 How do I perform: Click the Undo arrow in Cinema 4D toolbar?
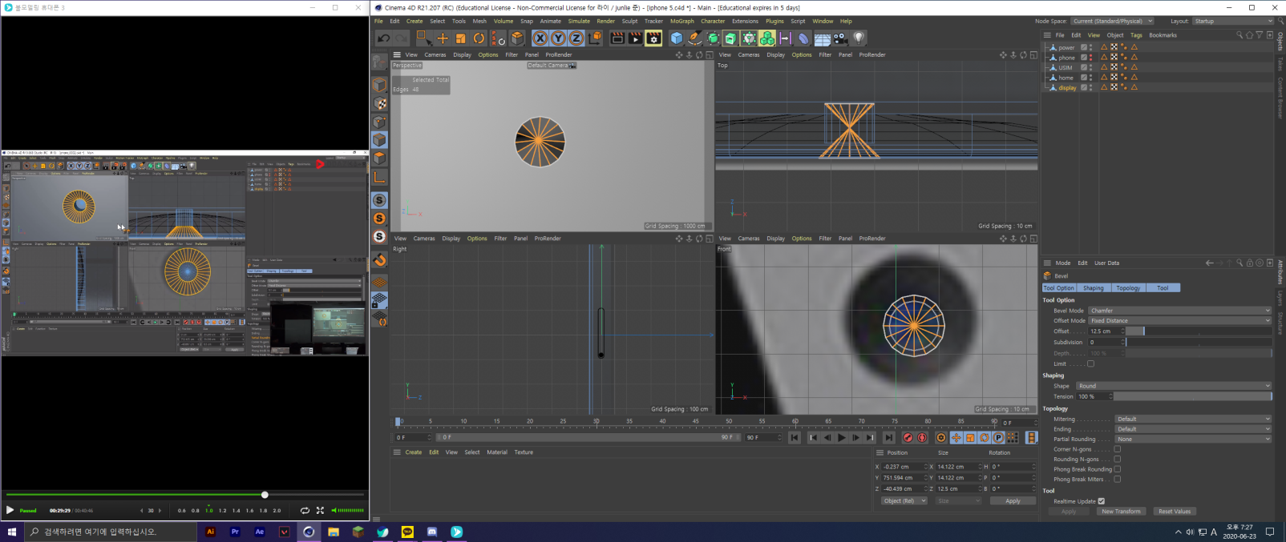(x=383, y=38)
